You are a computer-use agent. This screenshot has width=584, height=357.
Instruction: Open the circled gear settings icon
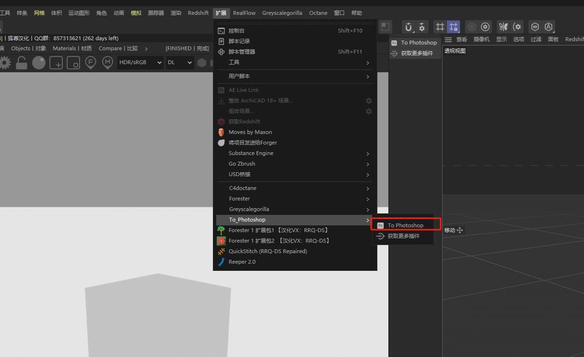(485, 27)
